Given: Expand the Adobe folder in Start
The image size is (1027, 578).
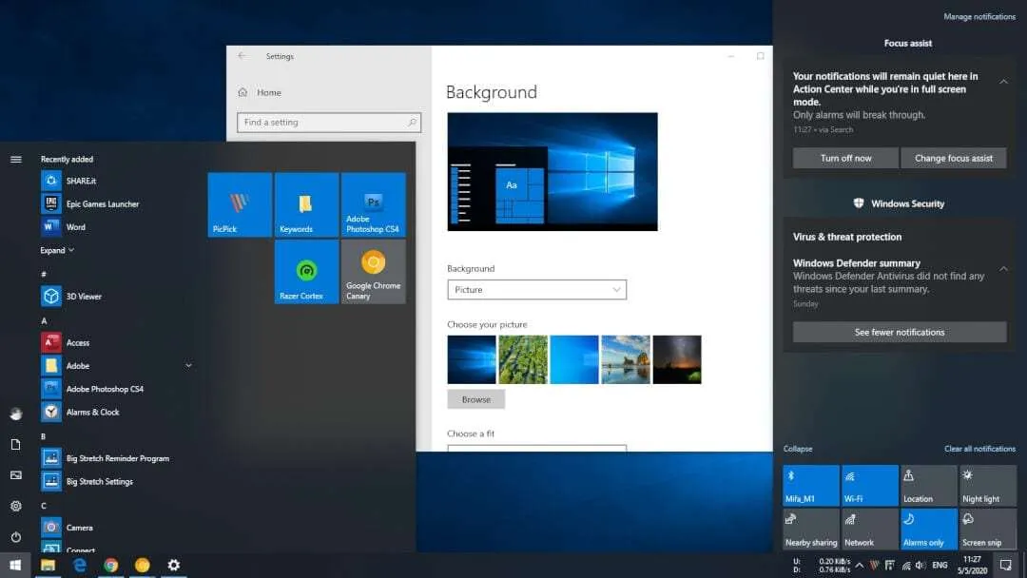Looking at the screenshot, I should tap(188, 365).
